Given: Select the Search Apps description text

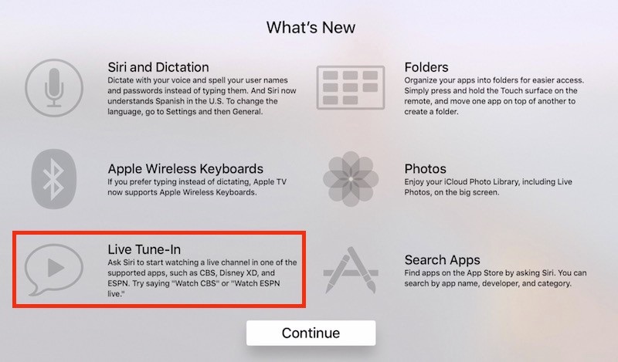Looking at the screenshot, I should pyautogui.click(x=495, y=278).
